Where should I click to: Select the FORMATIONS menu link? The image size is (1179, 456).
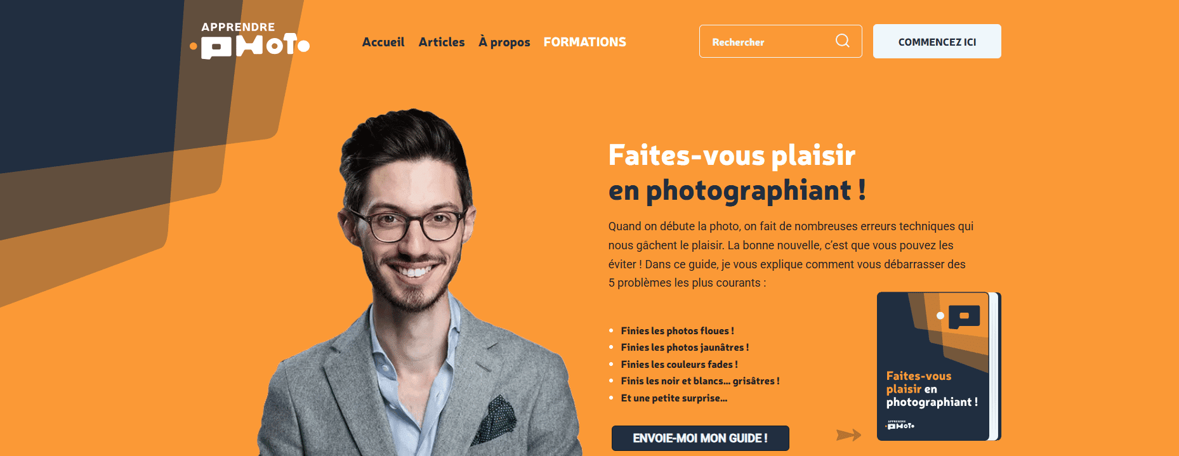pyautogui.click(x=584, y=42)
